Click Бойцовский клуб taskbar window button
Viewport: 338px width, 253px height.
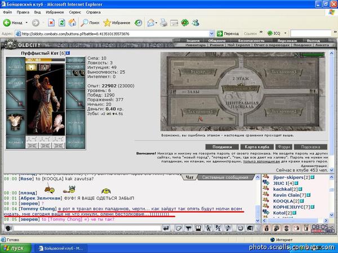pyautogui.click(x=61, y=249)
